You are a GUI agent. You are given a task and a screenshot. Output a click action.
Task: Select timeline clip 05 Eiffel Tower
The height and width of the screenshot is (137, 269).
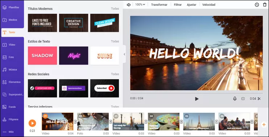(199, 121)
